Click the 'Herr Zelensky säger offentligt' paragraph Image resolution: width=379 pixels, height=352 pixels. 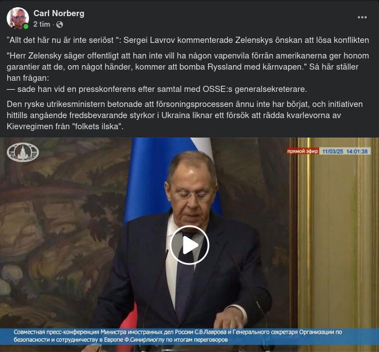(x=188, y=67)
